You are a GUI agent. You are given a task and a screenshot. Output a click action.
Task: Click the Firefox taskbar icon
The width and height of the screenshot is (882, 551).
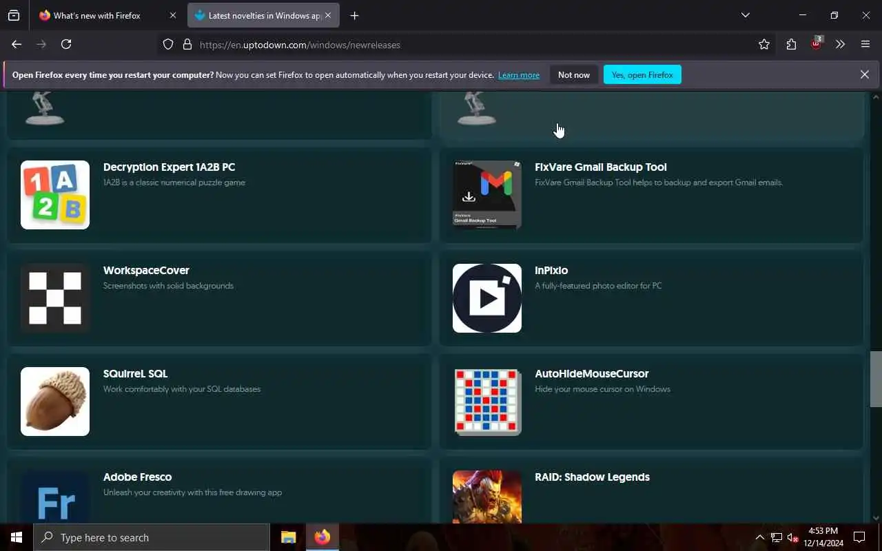322,537
